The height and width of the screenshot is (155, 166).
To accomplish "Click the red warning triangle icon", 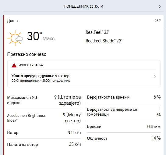I will point(14,65).
